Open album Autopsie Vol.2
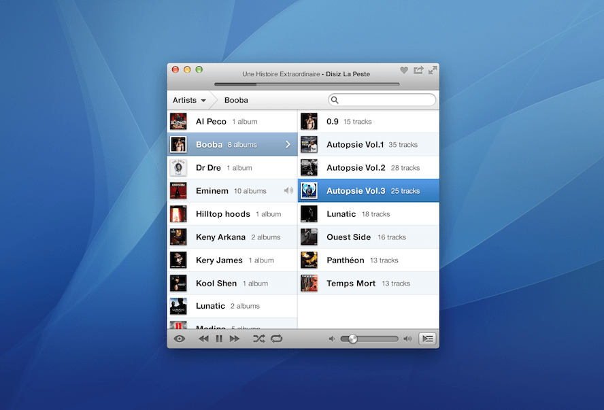The image size is (604, 410). pyautogui.click(x=369, y=168)
